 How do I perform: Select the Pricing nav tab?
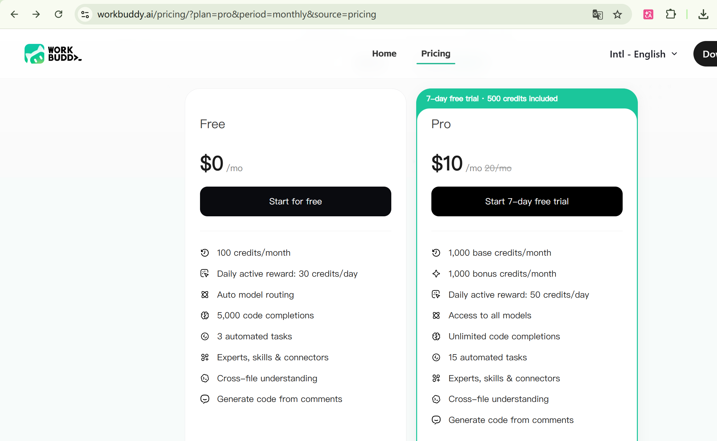coord(436,54)
